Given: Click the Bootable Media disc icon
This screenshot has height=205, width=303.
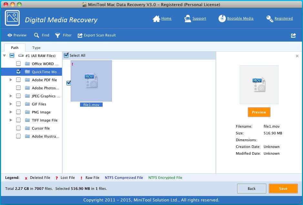Looking at the screenshot, I should click(222, 18).
